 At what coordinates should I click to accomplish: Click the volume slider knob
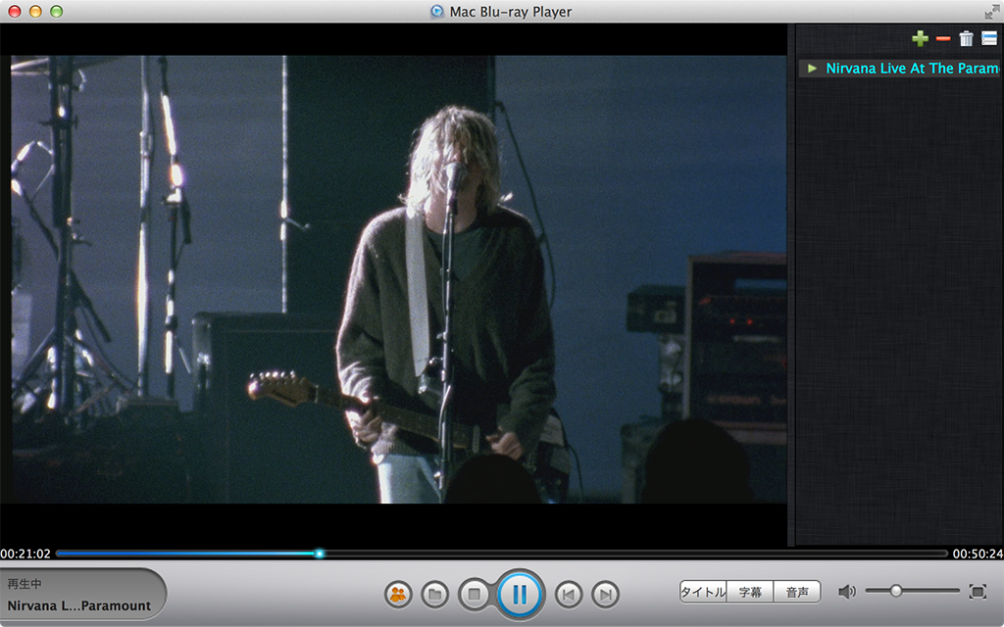(x=896, y=591)
